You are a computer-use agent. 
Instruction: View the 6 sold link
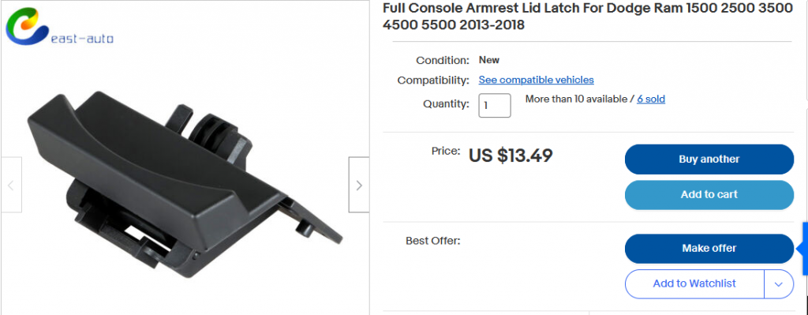pos(651,99)
